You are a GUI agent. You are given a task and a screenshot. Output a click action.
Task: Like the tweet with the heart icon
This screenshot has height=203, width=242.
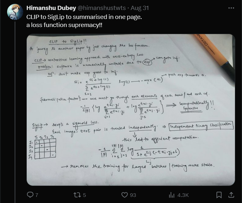(x=125, y=195)
